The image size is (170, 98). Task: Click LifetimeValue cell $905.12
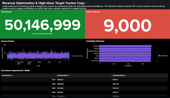pos(60,92)
